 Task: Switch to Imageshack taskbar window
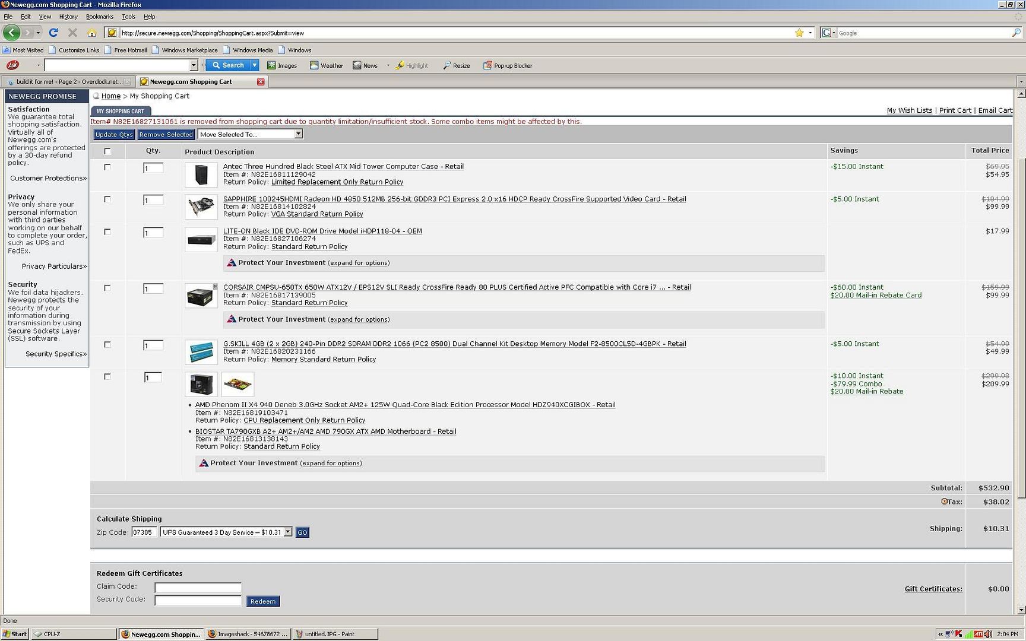(x=248, y=634)
